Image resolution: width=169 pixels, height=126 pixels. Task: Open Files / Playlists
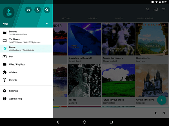(x=26, y=64)
